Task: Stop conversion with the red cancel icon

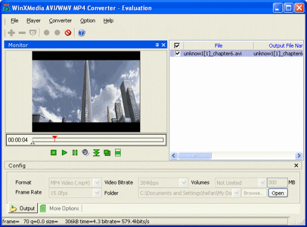Action: point(68,33)
